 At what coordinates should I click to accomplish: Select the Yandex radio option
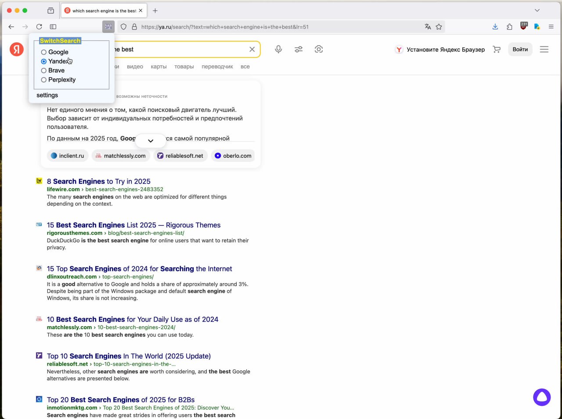[43, 61]
